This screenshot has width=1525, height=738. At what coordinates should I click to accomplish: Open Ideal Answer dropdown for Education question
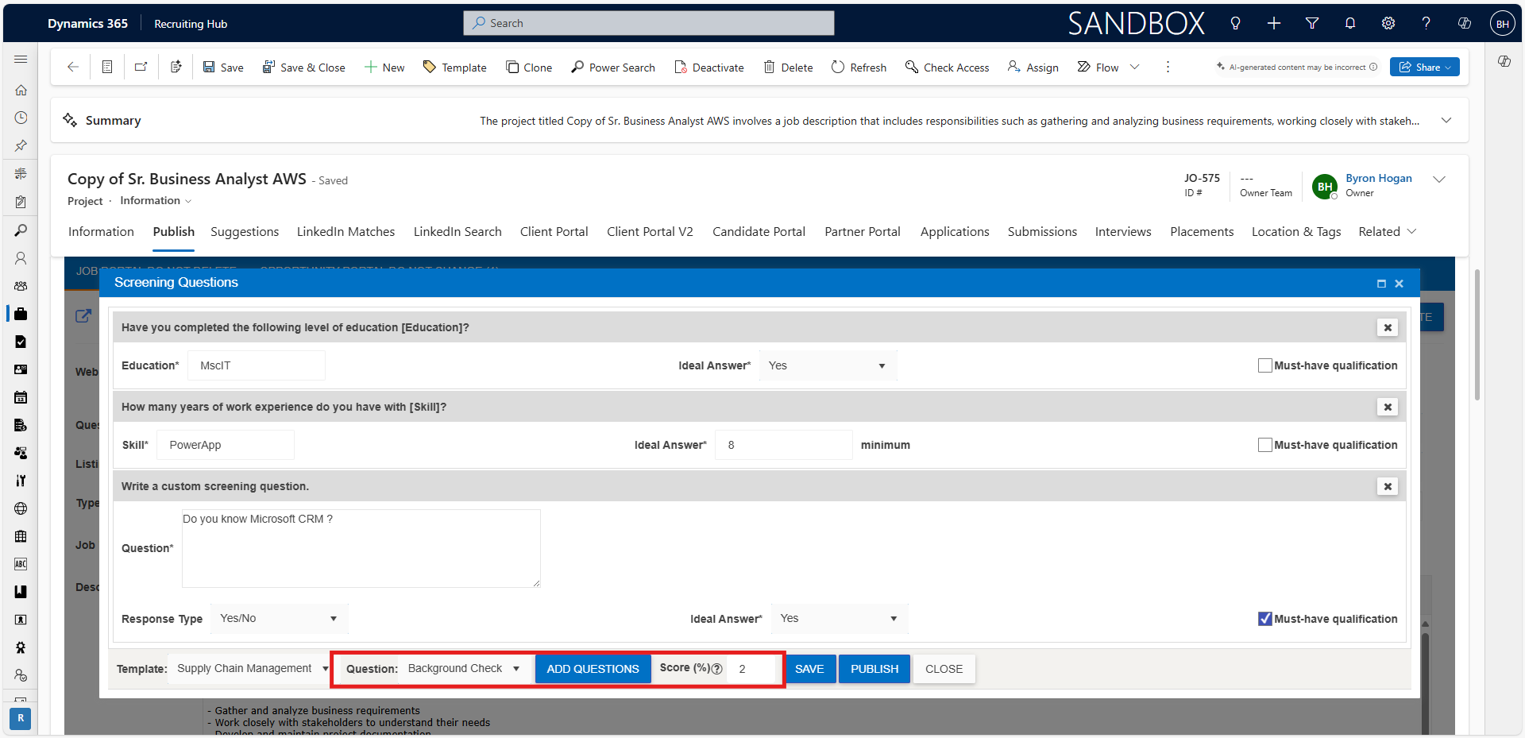828,365
